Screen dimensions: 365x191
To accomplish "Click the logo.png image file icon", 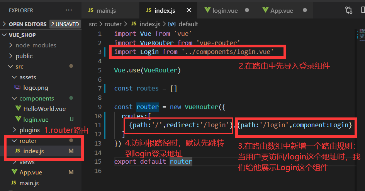I will click(17, 87).
